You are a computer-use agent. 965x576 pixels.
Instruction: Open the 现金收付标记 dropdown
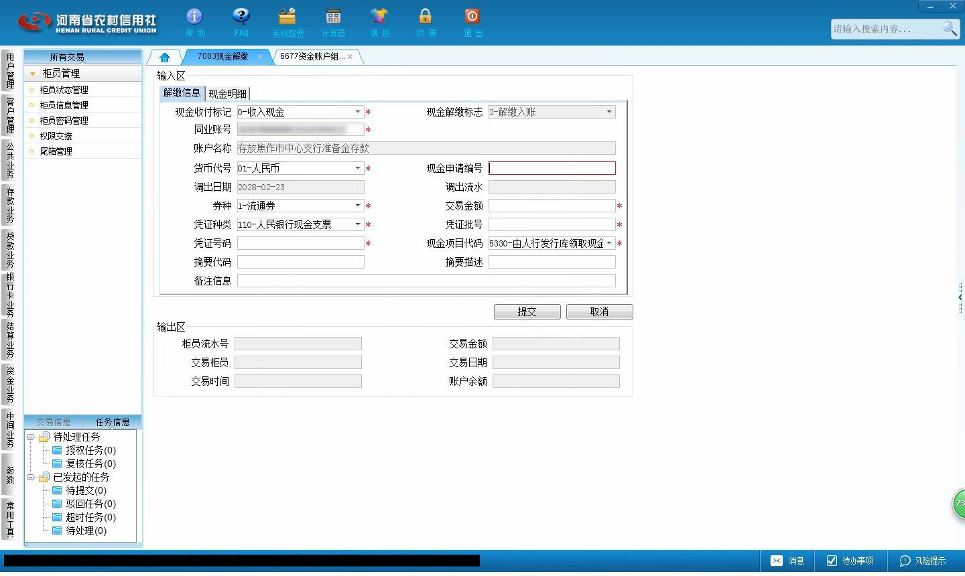(x=358, y=112)
